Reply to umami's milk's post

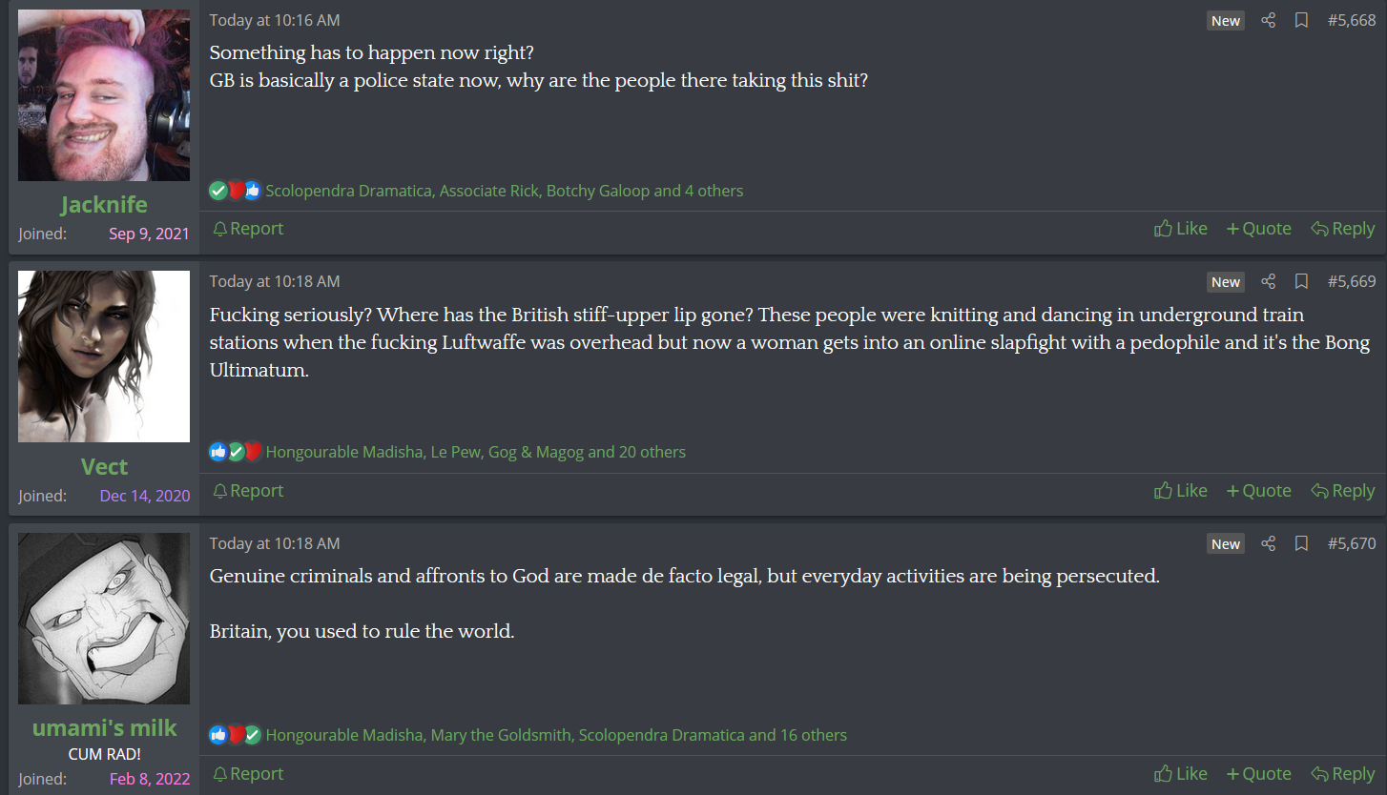coord(1343,774)
